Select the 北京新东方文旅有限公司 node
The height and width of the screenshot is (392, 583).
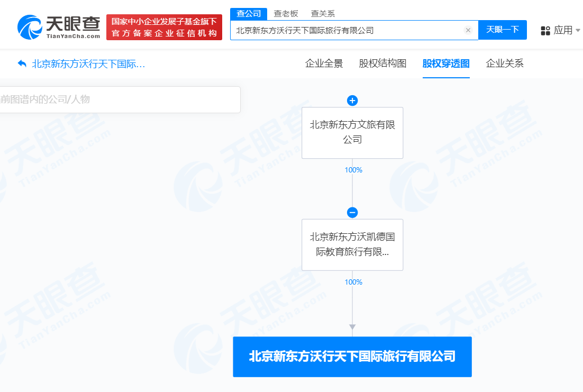coord(352,133)
